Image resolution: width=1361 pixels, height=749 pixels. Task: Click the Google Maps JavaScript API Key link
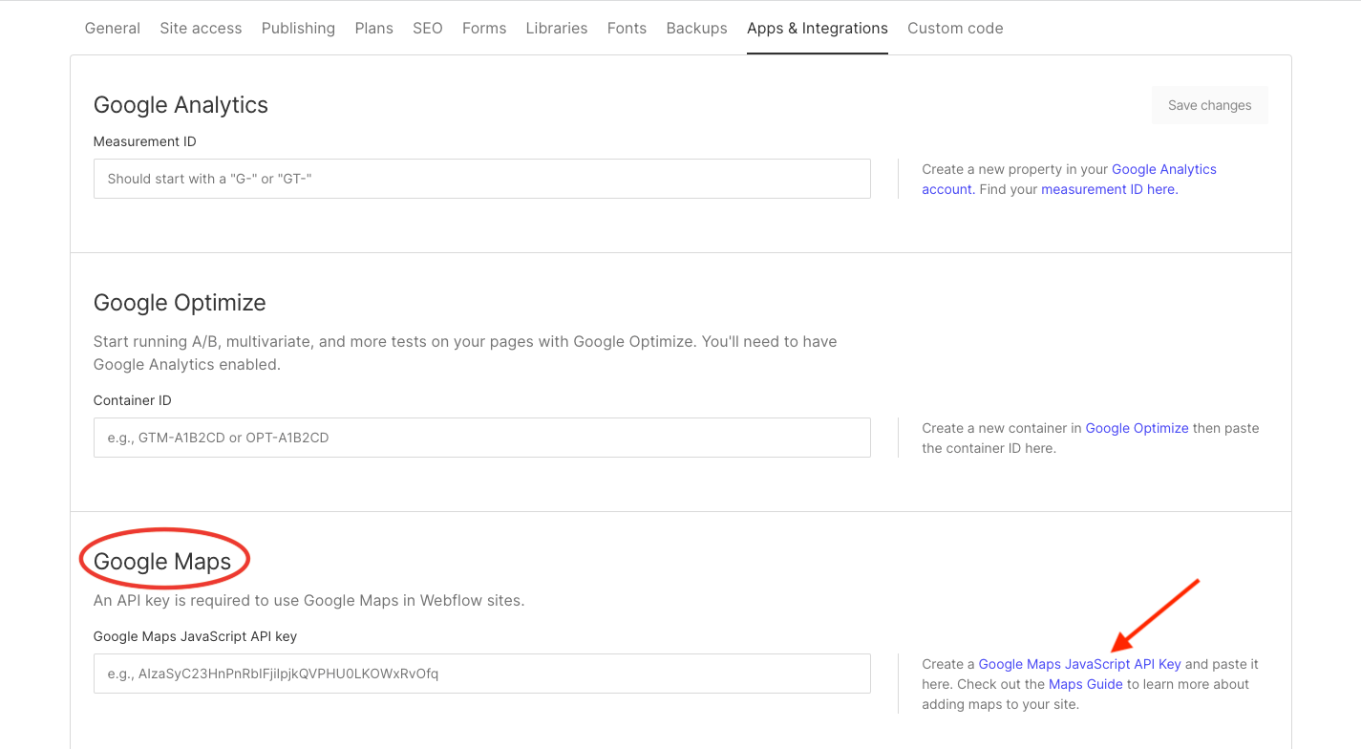tap(1078, 663)
